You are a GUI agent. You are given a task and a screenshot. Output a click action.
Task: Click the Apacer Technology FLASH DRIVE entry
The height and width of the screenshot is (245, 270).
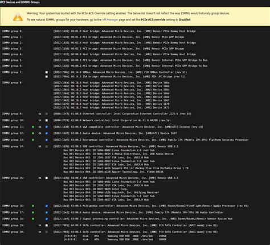tap(113, 171)
